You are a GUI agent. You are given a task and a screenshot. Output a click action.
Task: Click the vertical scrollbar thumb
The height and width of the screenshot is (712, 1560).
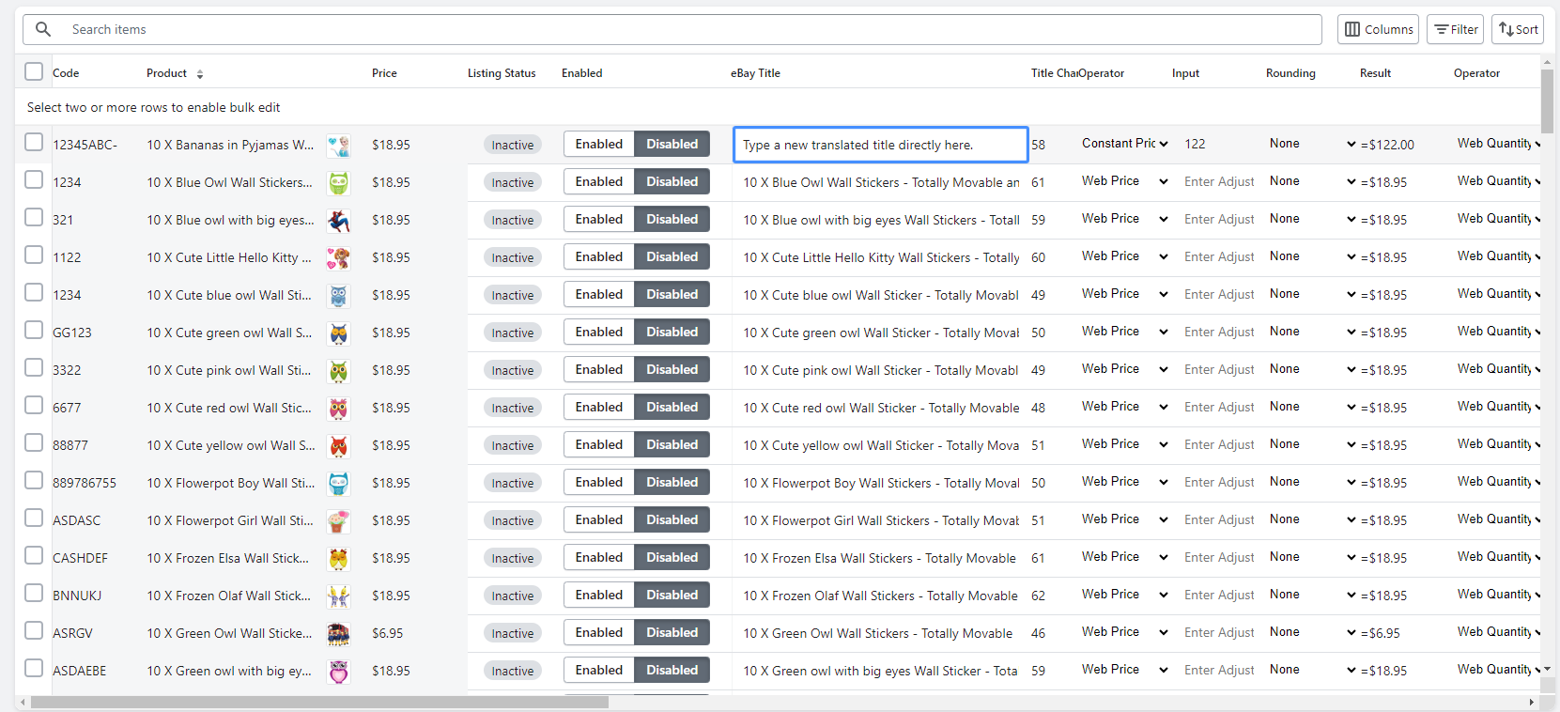pos(1547,101)
